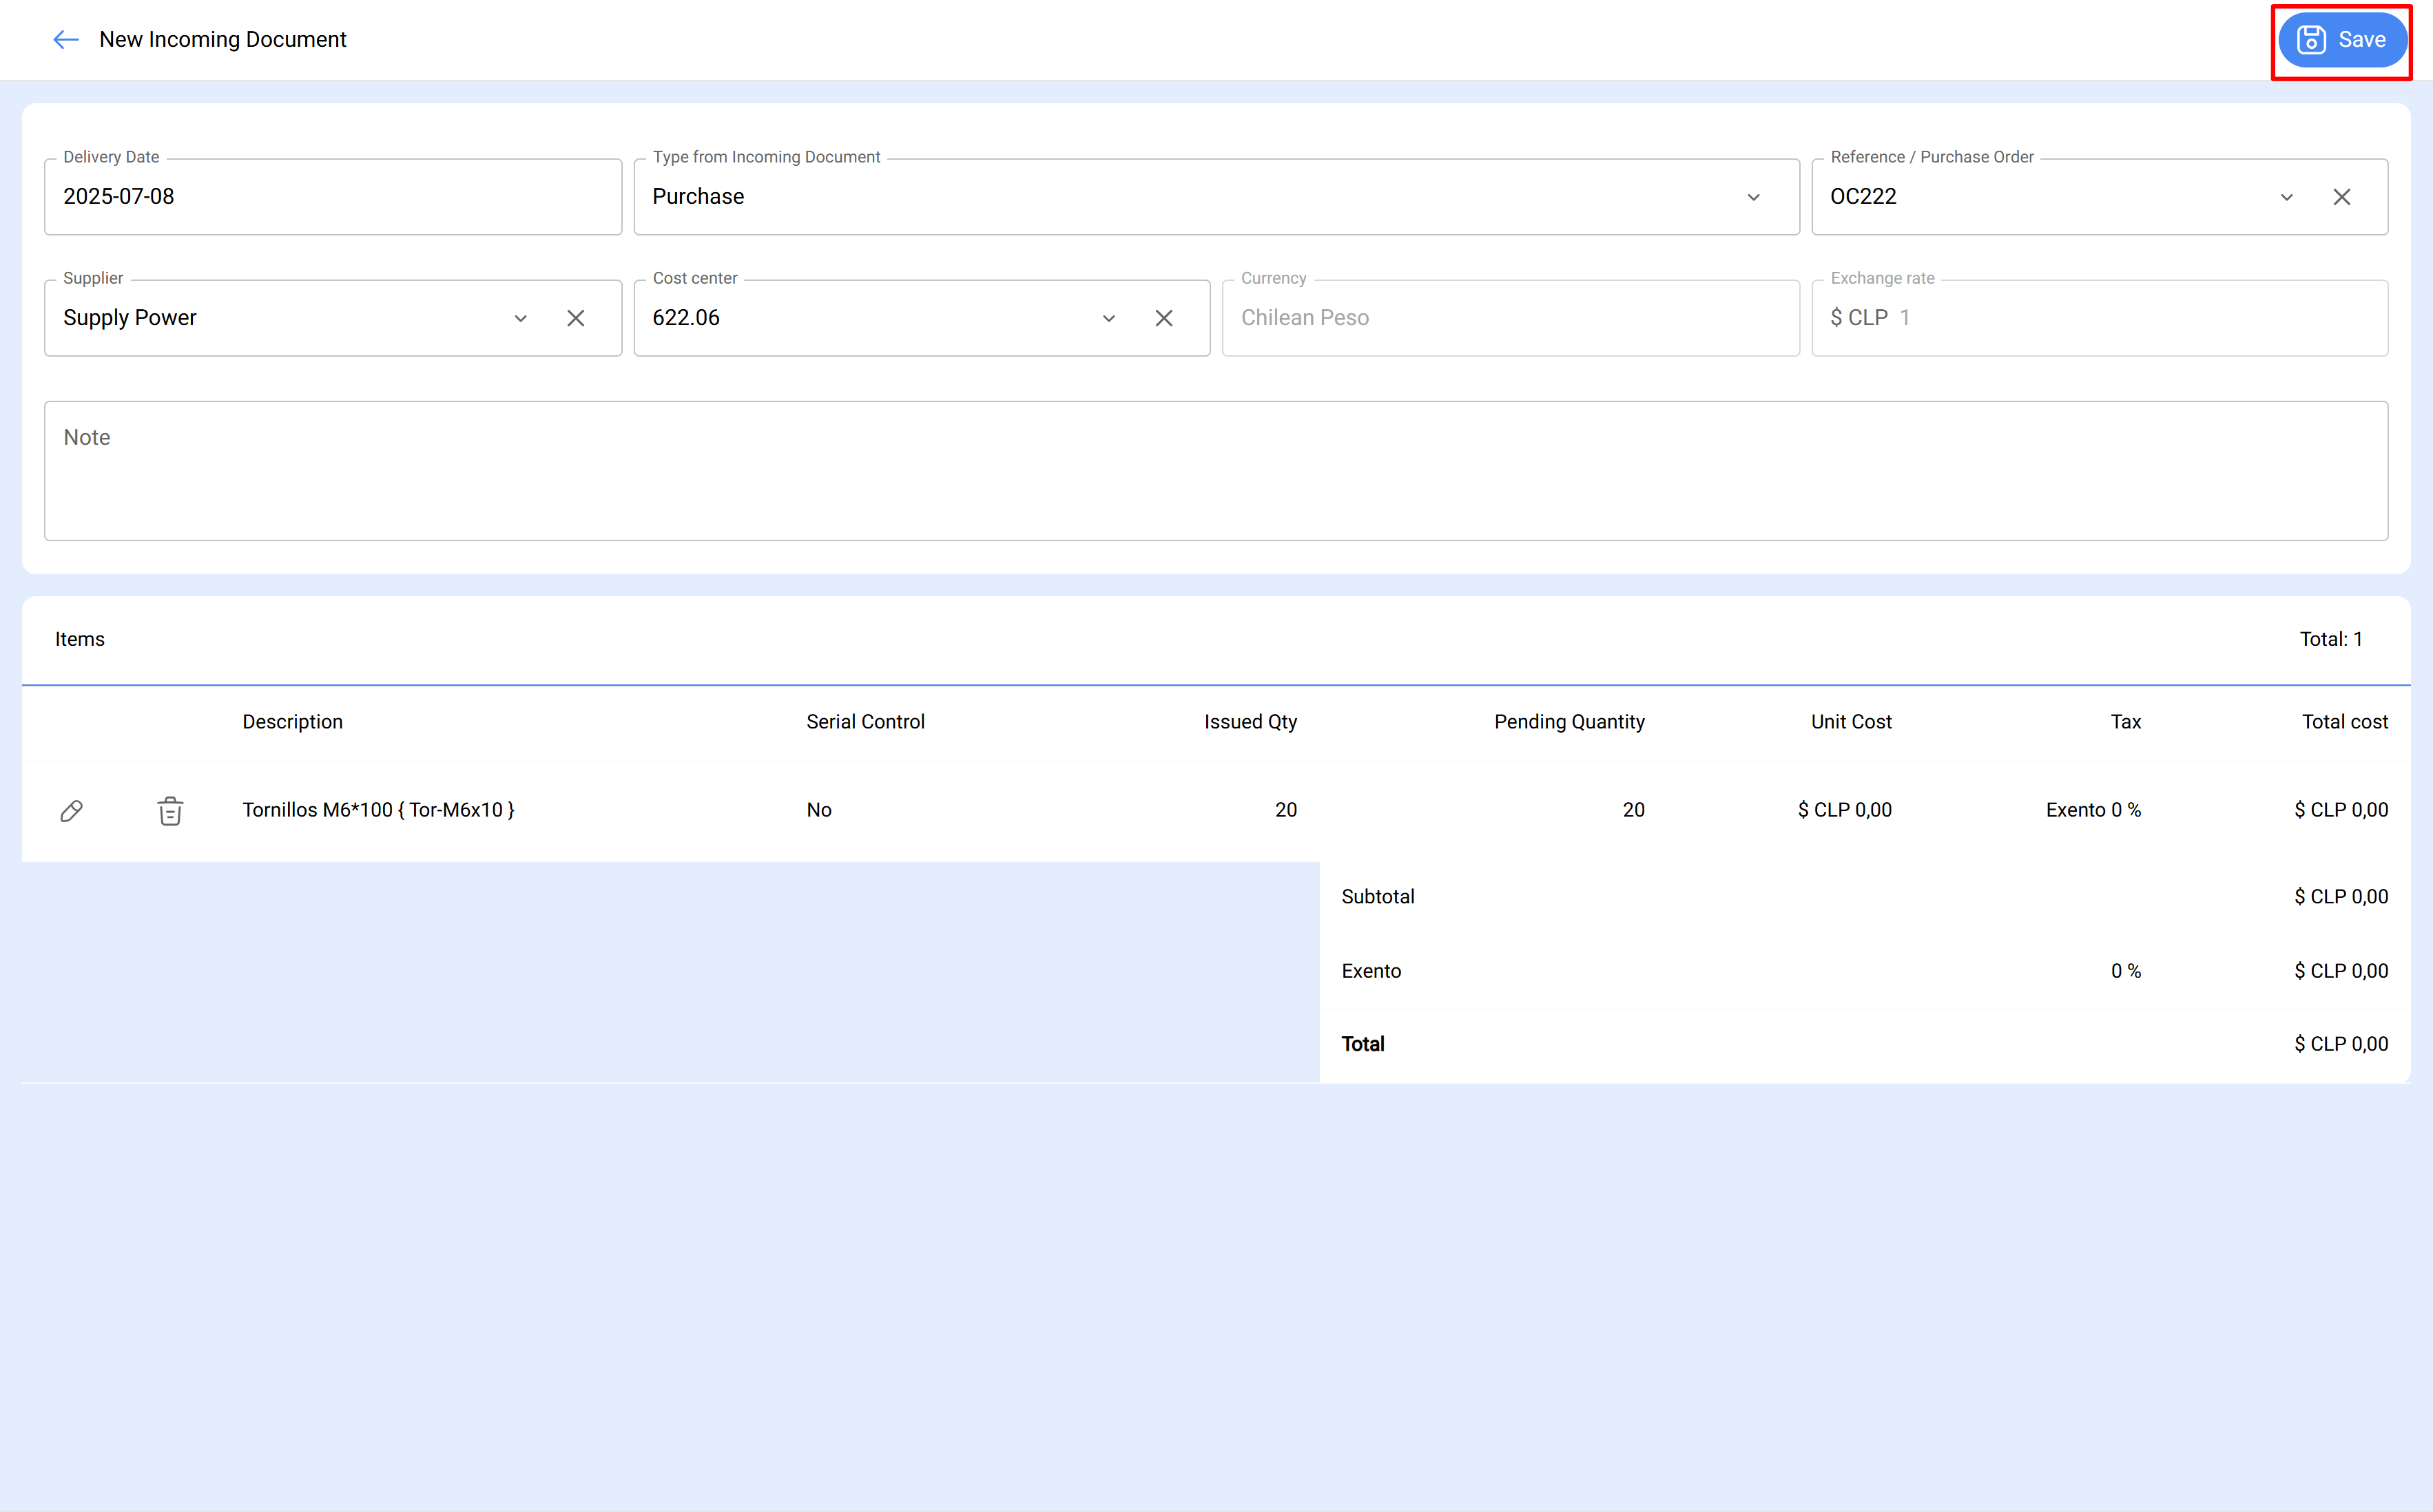Viewport: 2433px width, 1512px height.
Task: Delete the Tornillos item using trash icon
Action: pyautogui.click(x=170, y=810)
